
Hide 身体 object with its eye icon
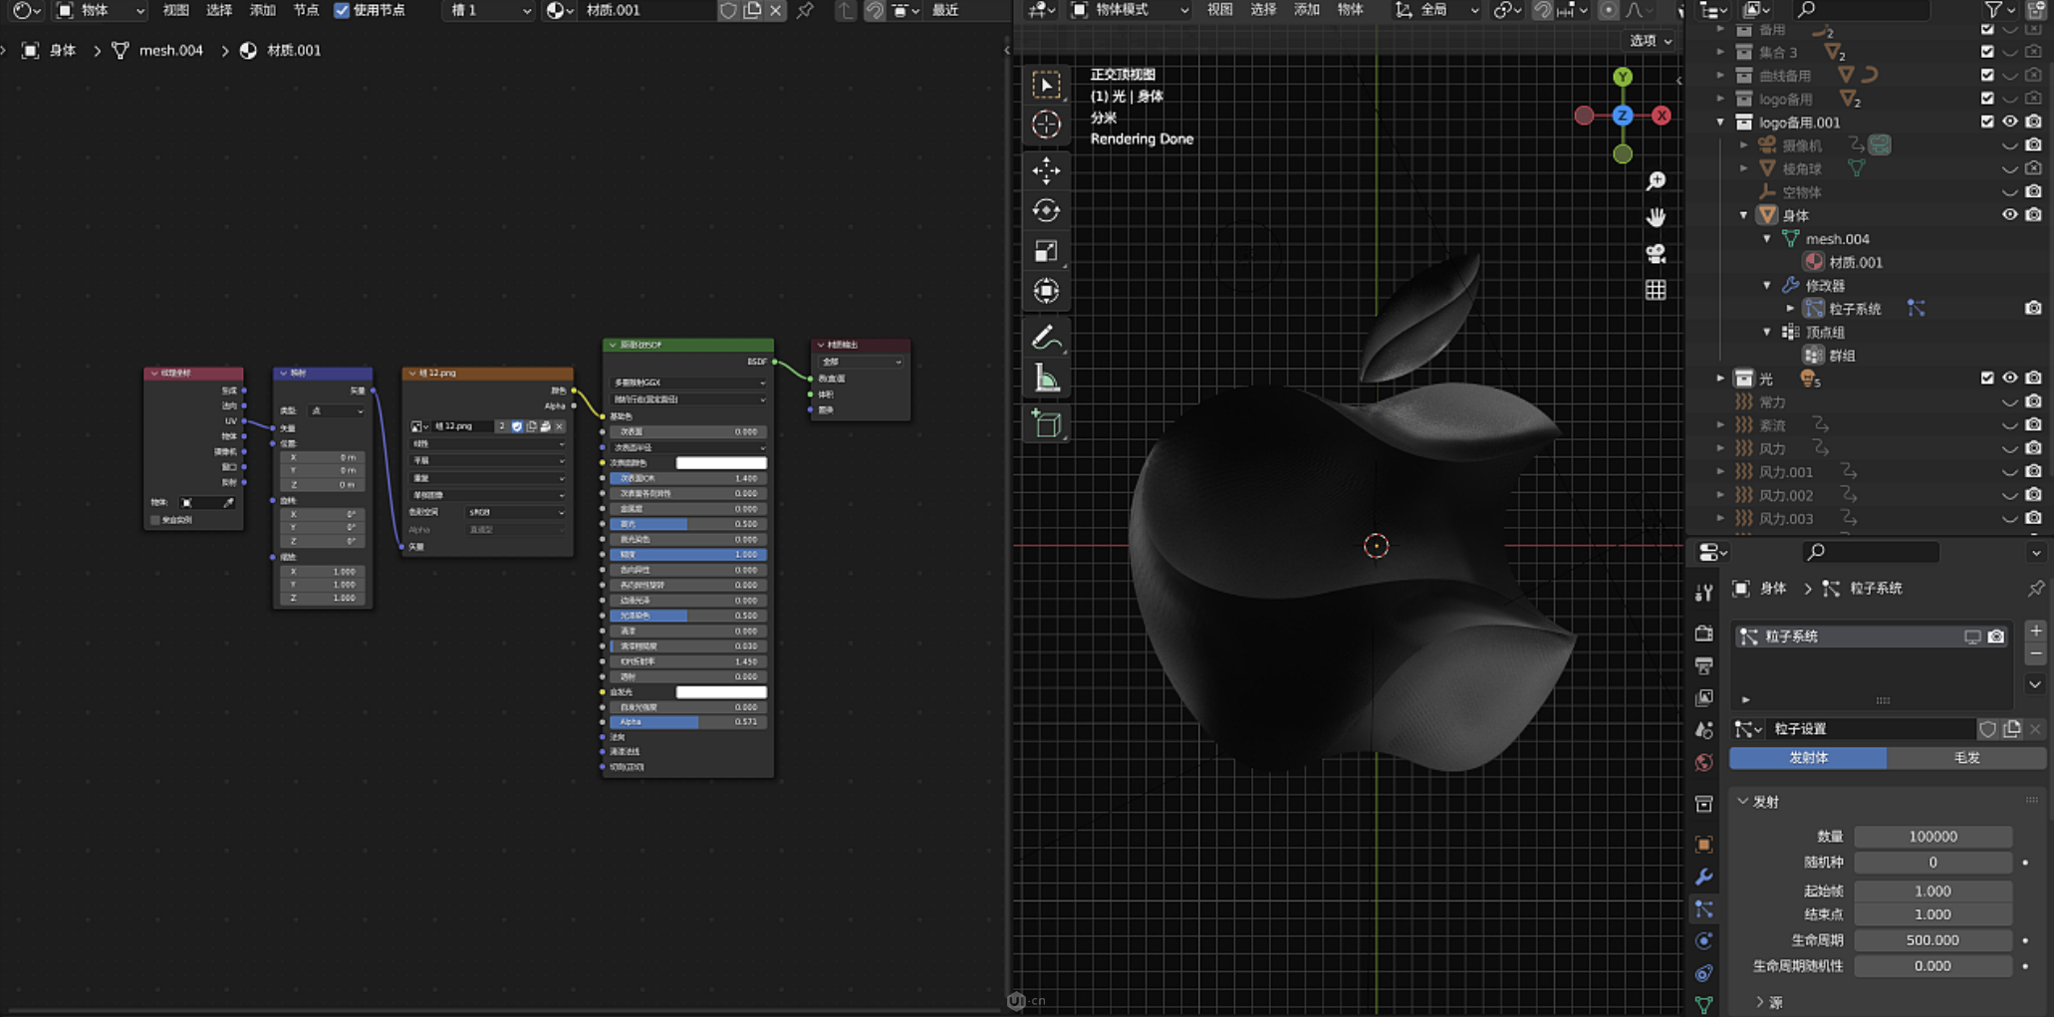click(x=2010, y=215)
